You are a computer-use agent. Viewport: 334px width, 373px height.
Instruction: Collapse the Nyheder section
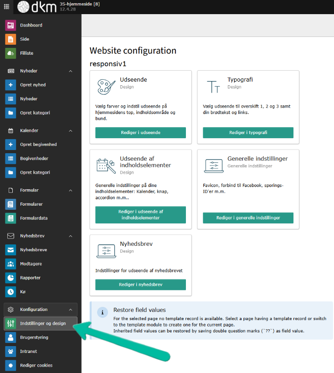point(71,71)
